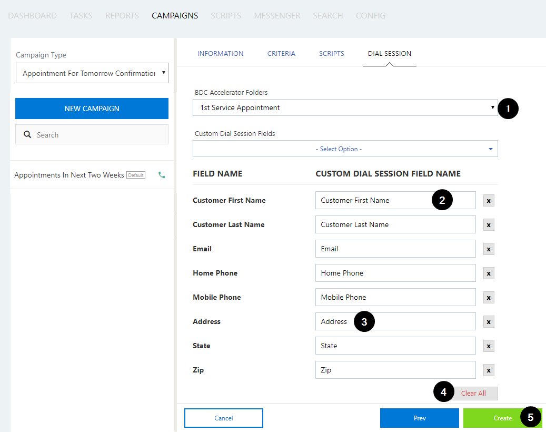The height and width of the screenshot is (432, 546).
Task: Open the Scripts item in the top navigation
Action: (x=226, y=16)
